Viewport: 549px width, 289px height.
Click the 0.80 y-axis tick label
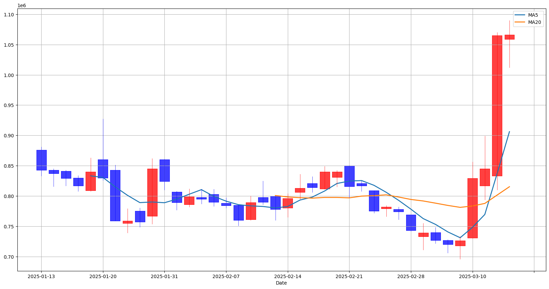pyautogui.click(x=9, y=196)
